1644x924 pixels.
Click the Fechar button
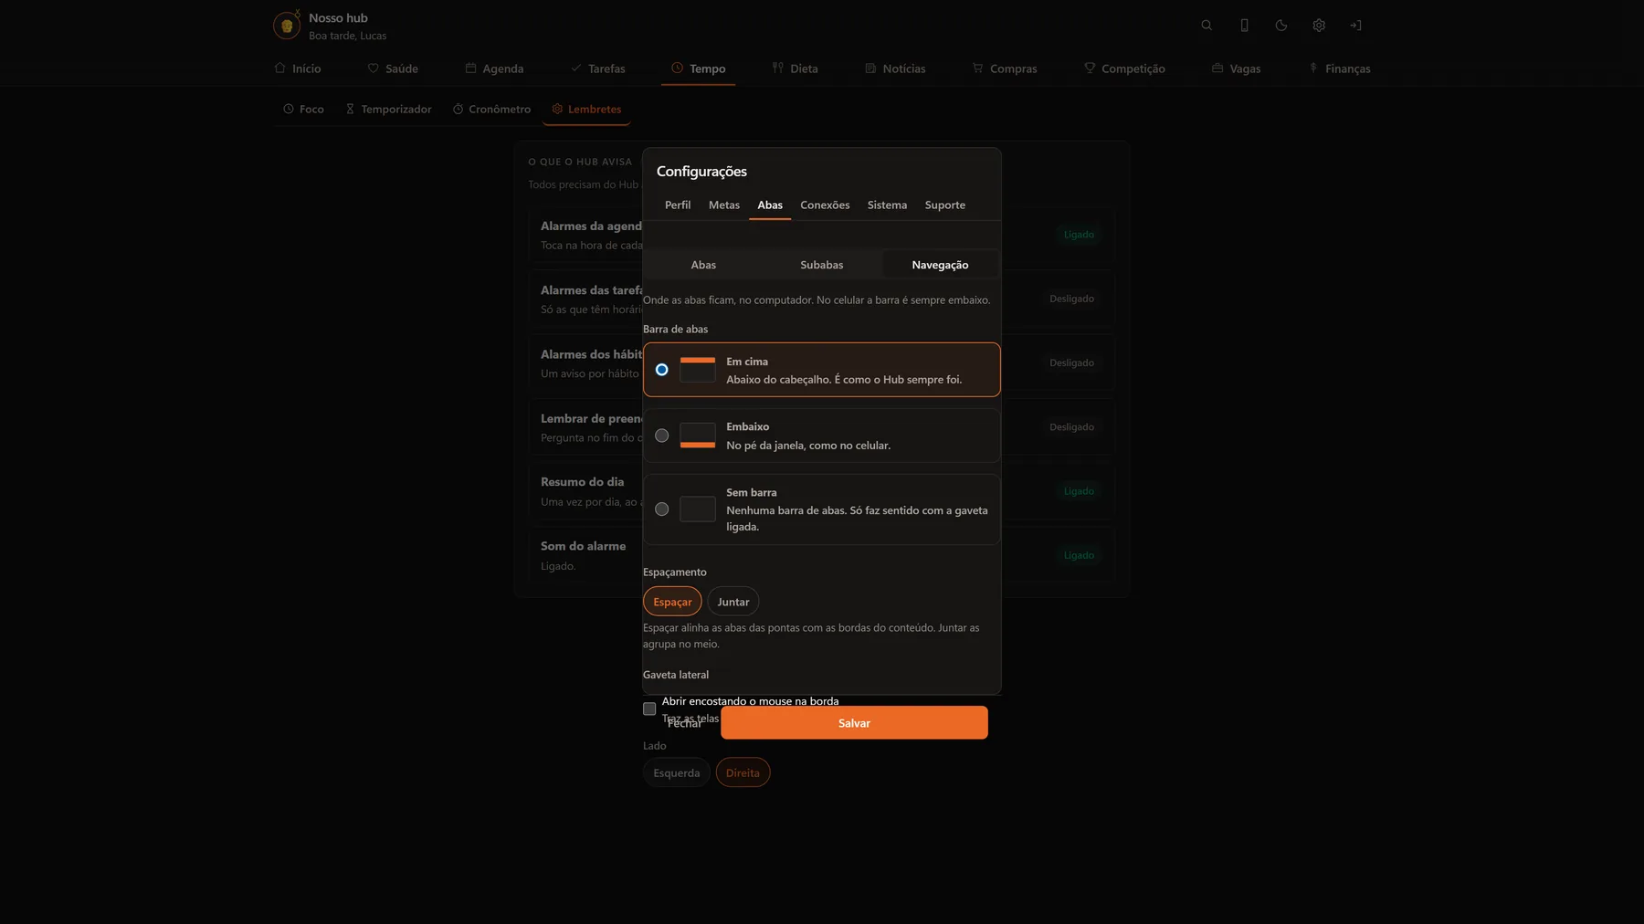click(685, 723)
